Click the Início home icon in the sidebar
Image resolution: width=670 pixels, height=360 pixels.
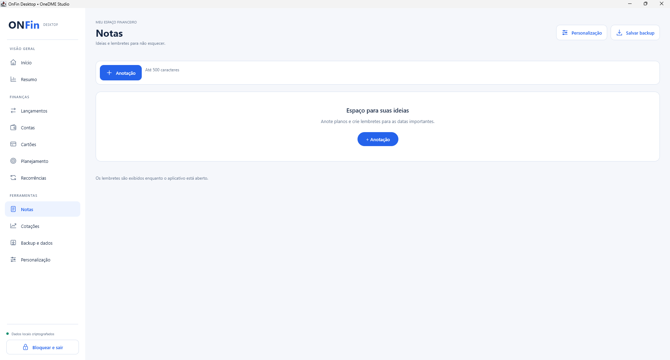[x=13, y=62]
